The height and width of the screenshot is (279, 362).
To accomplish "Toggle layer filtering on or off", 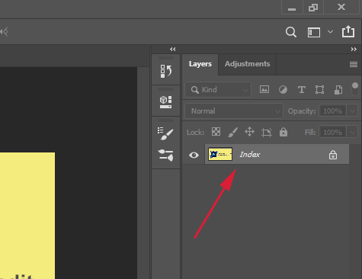I will 355,88.
